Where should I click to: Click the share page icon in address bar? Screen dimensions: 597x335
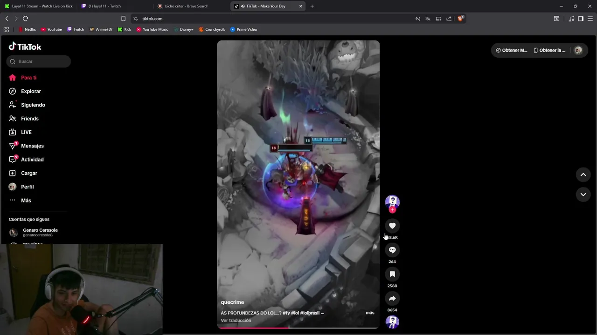[449, 19]
